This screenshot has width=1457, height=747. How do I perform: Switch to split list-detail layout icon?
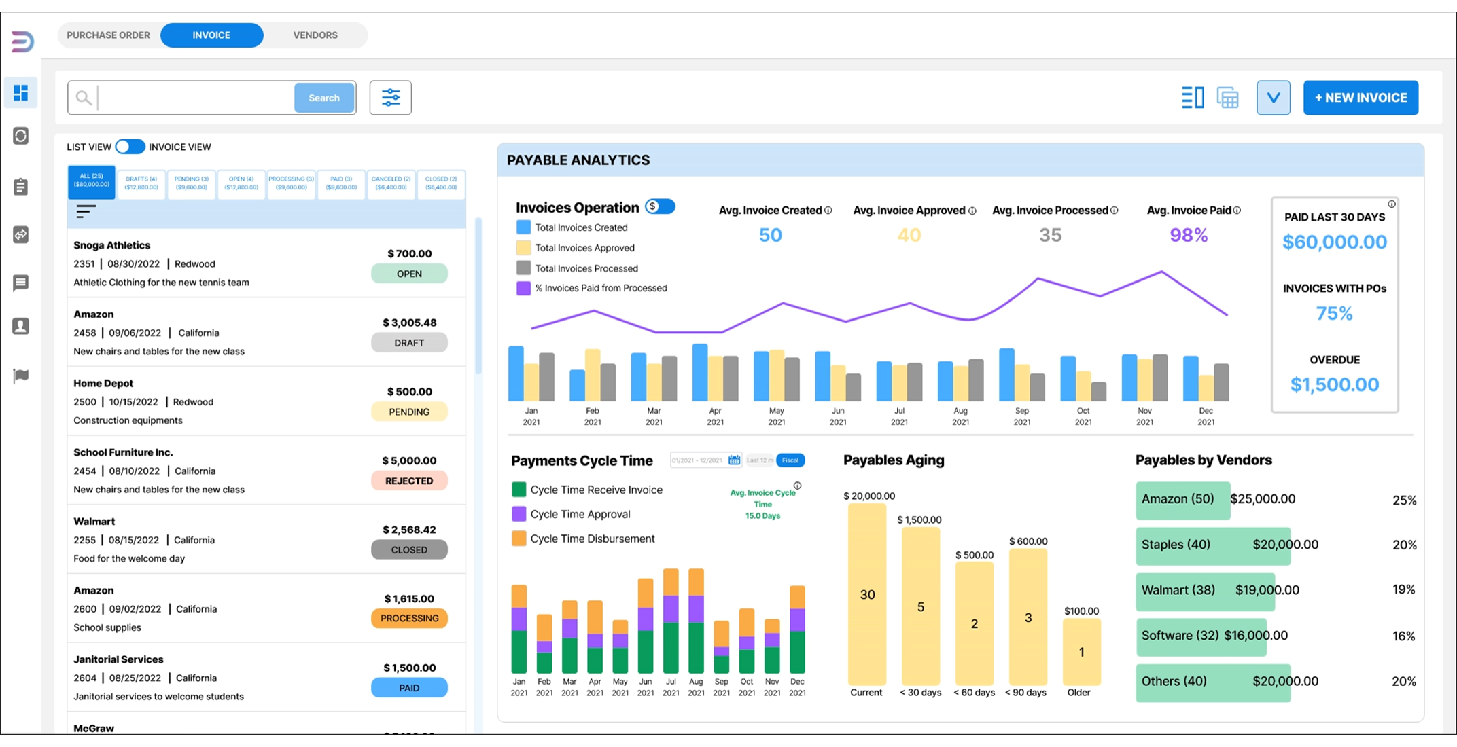(x=1193, y=98)
